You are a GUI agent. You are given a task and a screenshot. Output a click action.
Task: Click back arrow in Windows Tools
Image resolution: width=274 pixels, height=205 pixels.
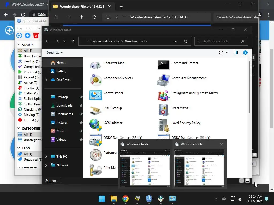click(47, 41)
